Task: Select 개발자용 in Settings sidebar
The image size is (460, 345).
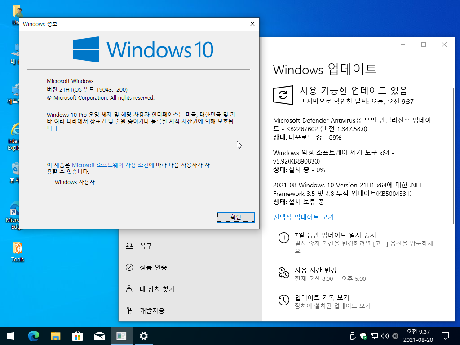Action: point(190,310)
